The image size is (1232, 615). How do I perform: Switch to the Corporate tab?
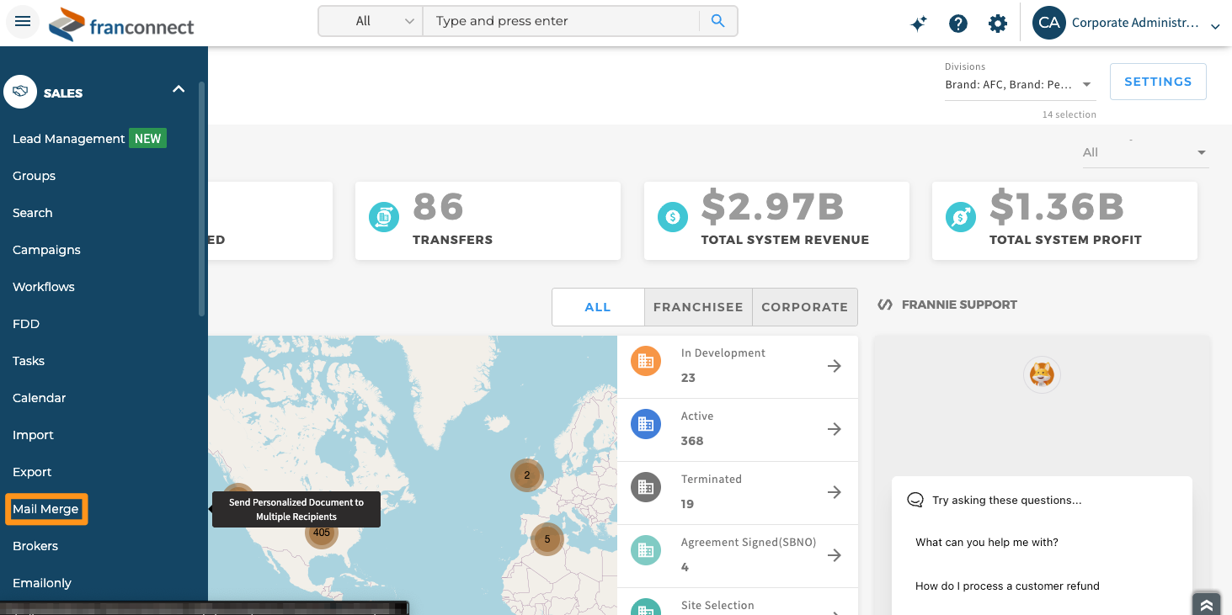(804, 307)
